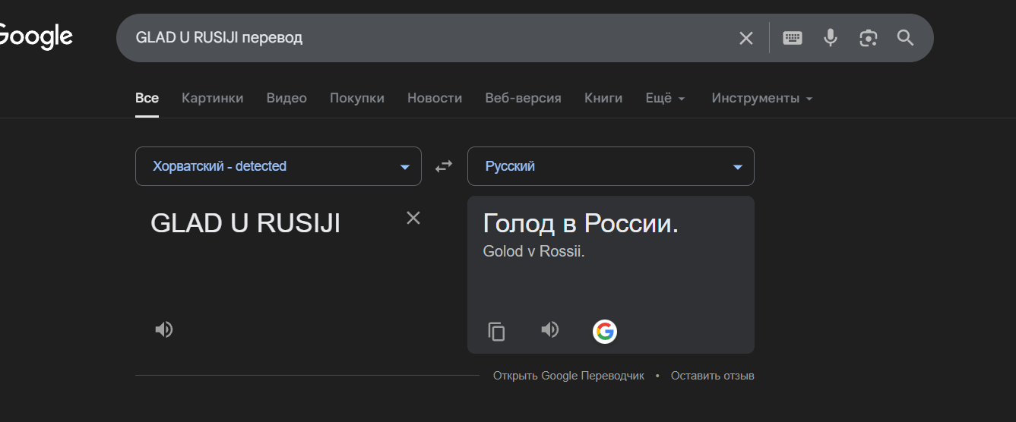This screenshot has height=422, width=1016.
Task: Open the target language dropdown Русский
Action: pos(610,166)
